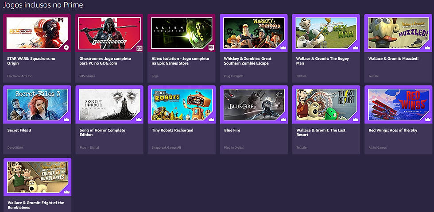The width and height of the screenshot is (434, 212).
Task: Click the GOG.com badge on Ghostrunner card
Action: click(139, 48)
